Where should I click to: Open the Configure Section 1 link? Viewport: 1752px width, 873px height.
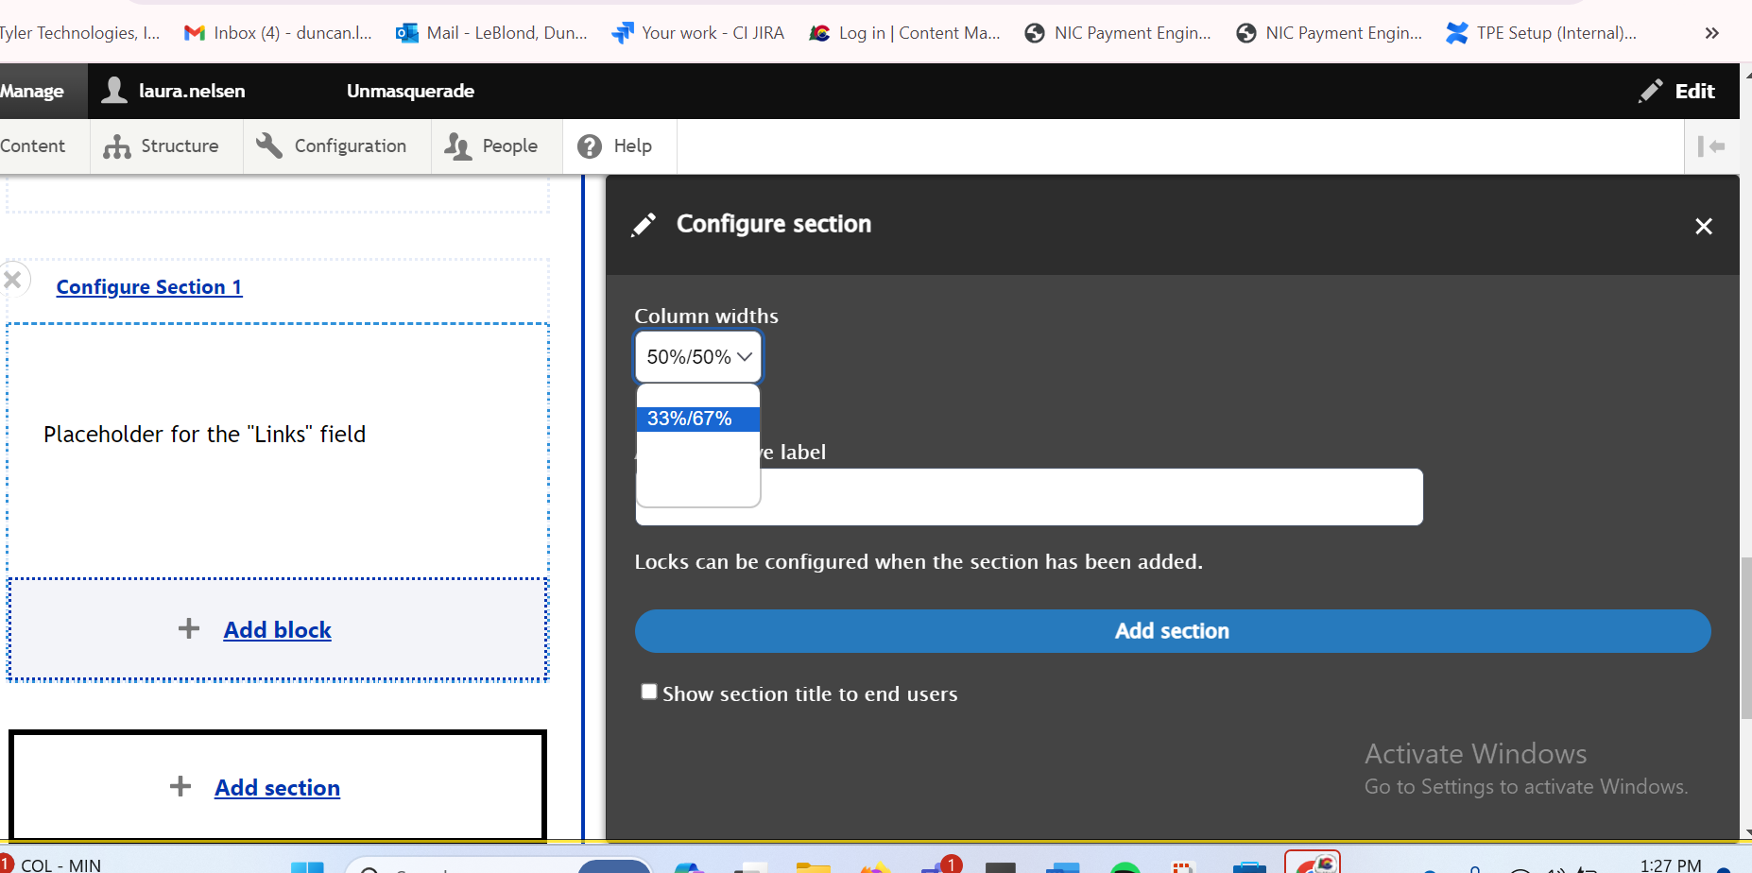click(x=149, y=287)
